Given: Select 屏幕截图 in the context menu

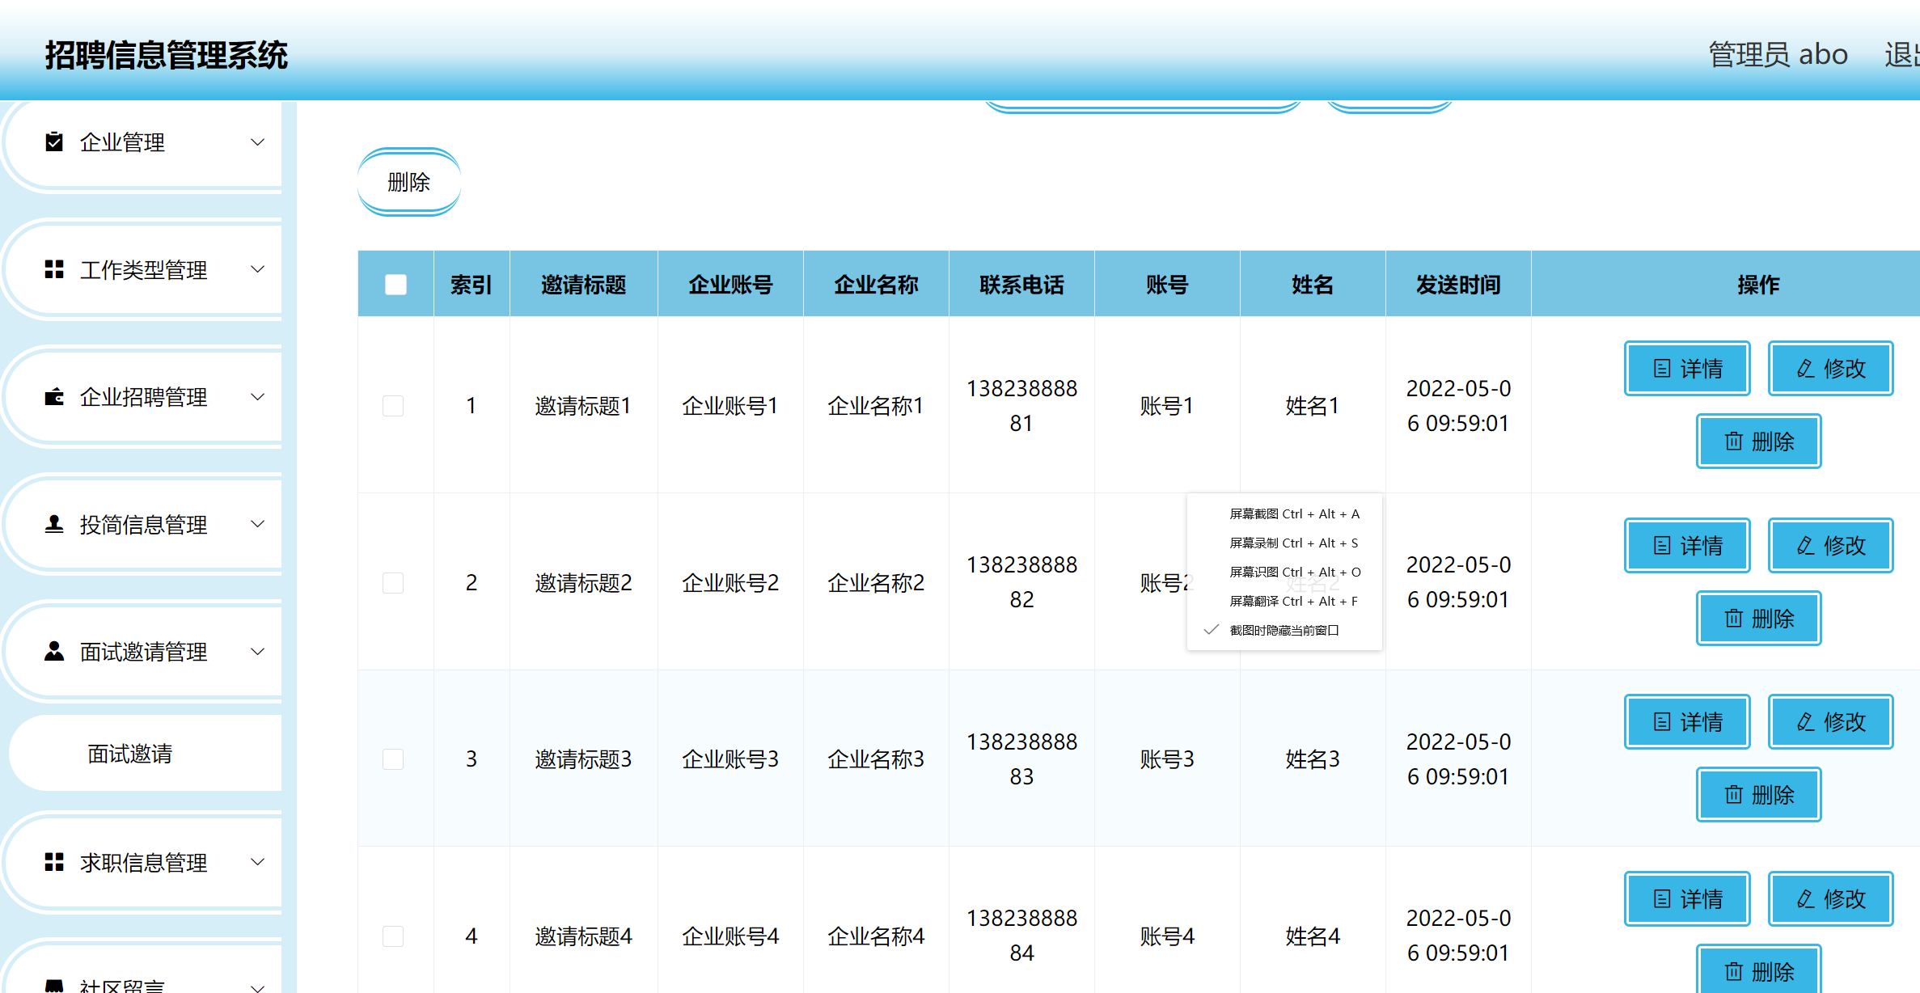Looking at the screenshot, I should [x=1293, y=513].
